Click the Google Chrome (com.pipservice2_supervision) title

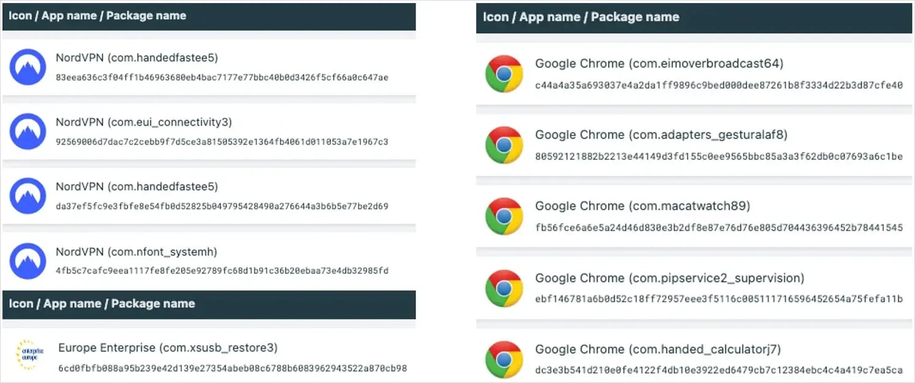669,278
